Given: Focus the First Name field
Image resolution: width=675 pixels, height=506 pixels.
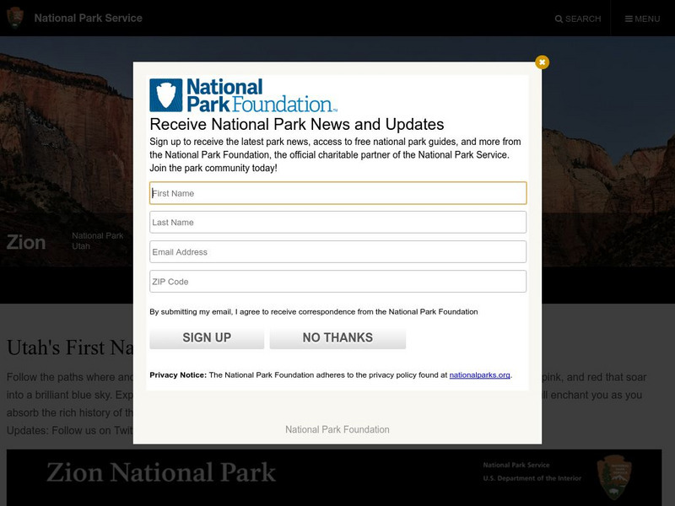Looking at the screenshot, I should pos(338,193).
